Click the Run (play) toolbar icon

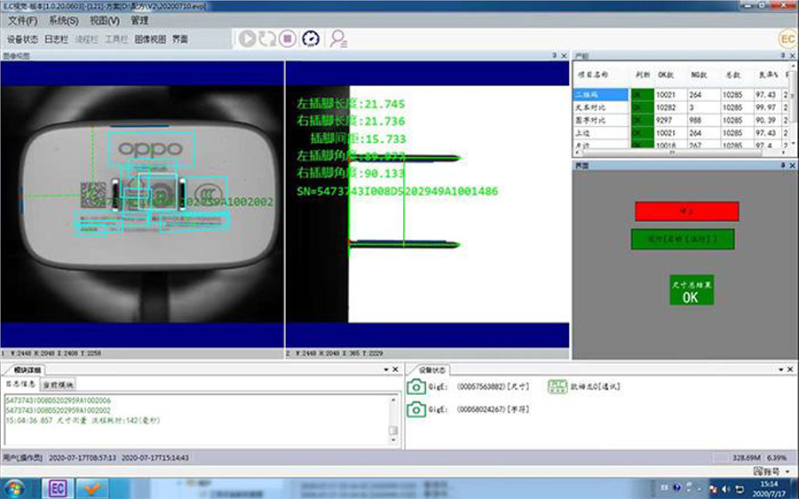(247, 39)
